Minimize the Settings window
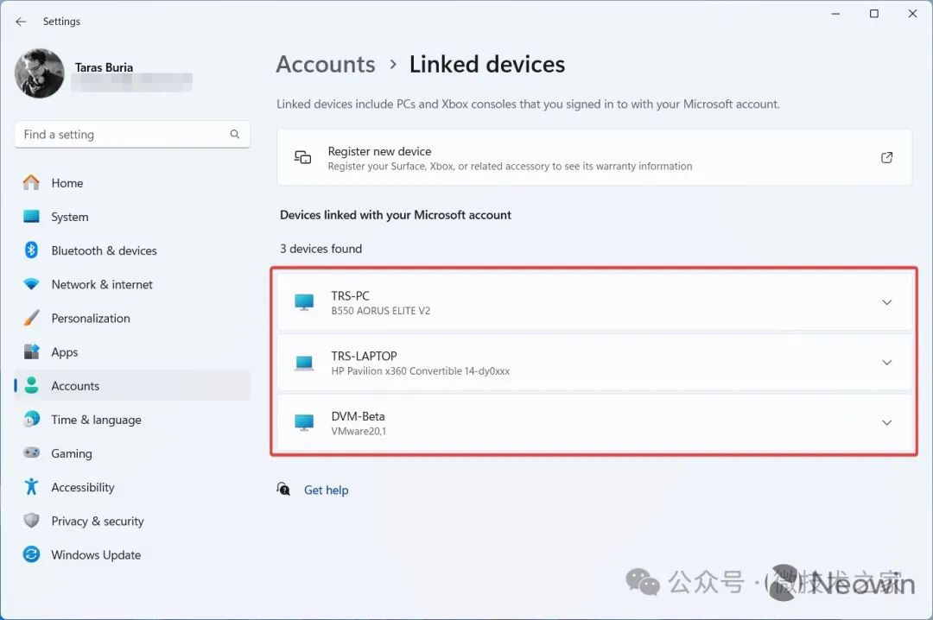Viewport: 933px width, 620px height. click(836, 14)
